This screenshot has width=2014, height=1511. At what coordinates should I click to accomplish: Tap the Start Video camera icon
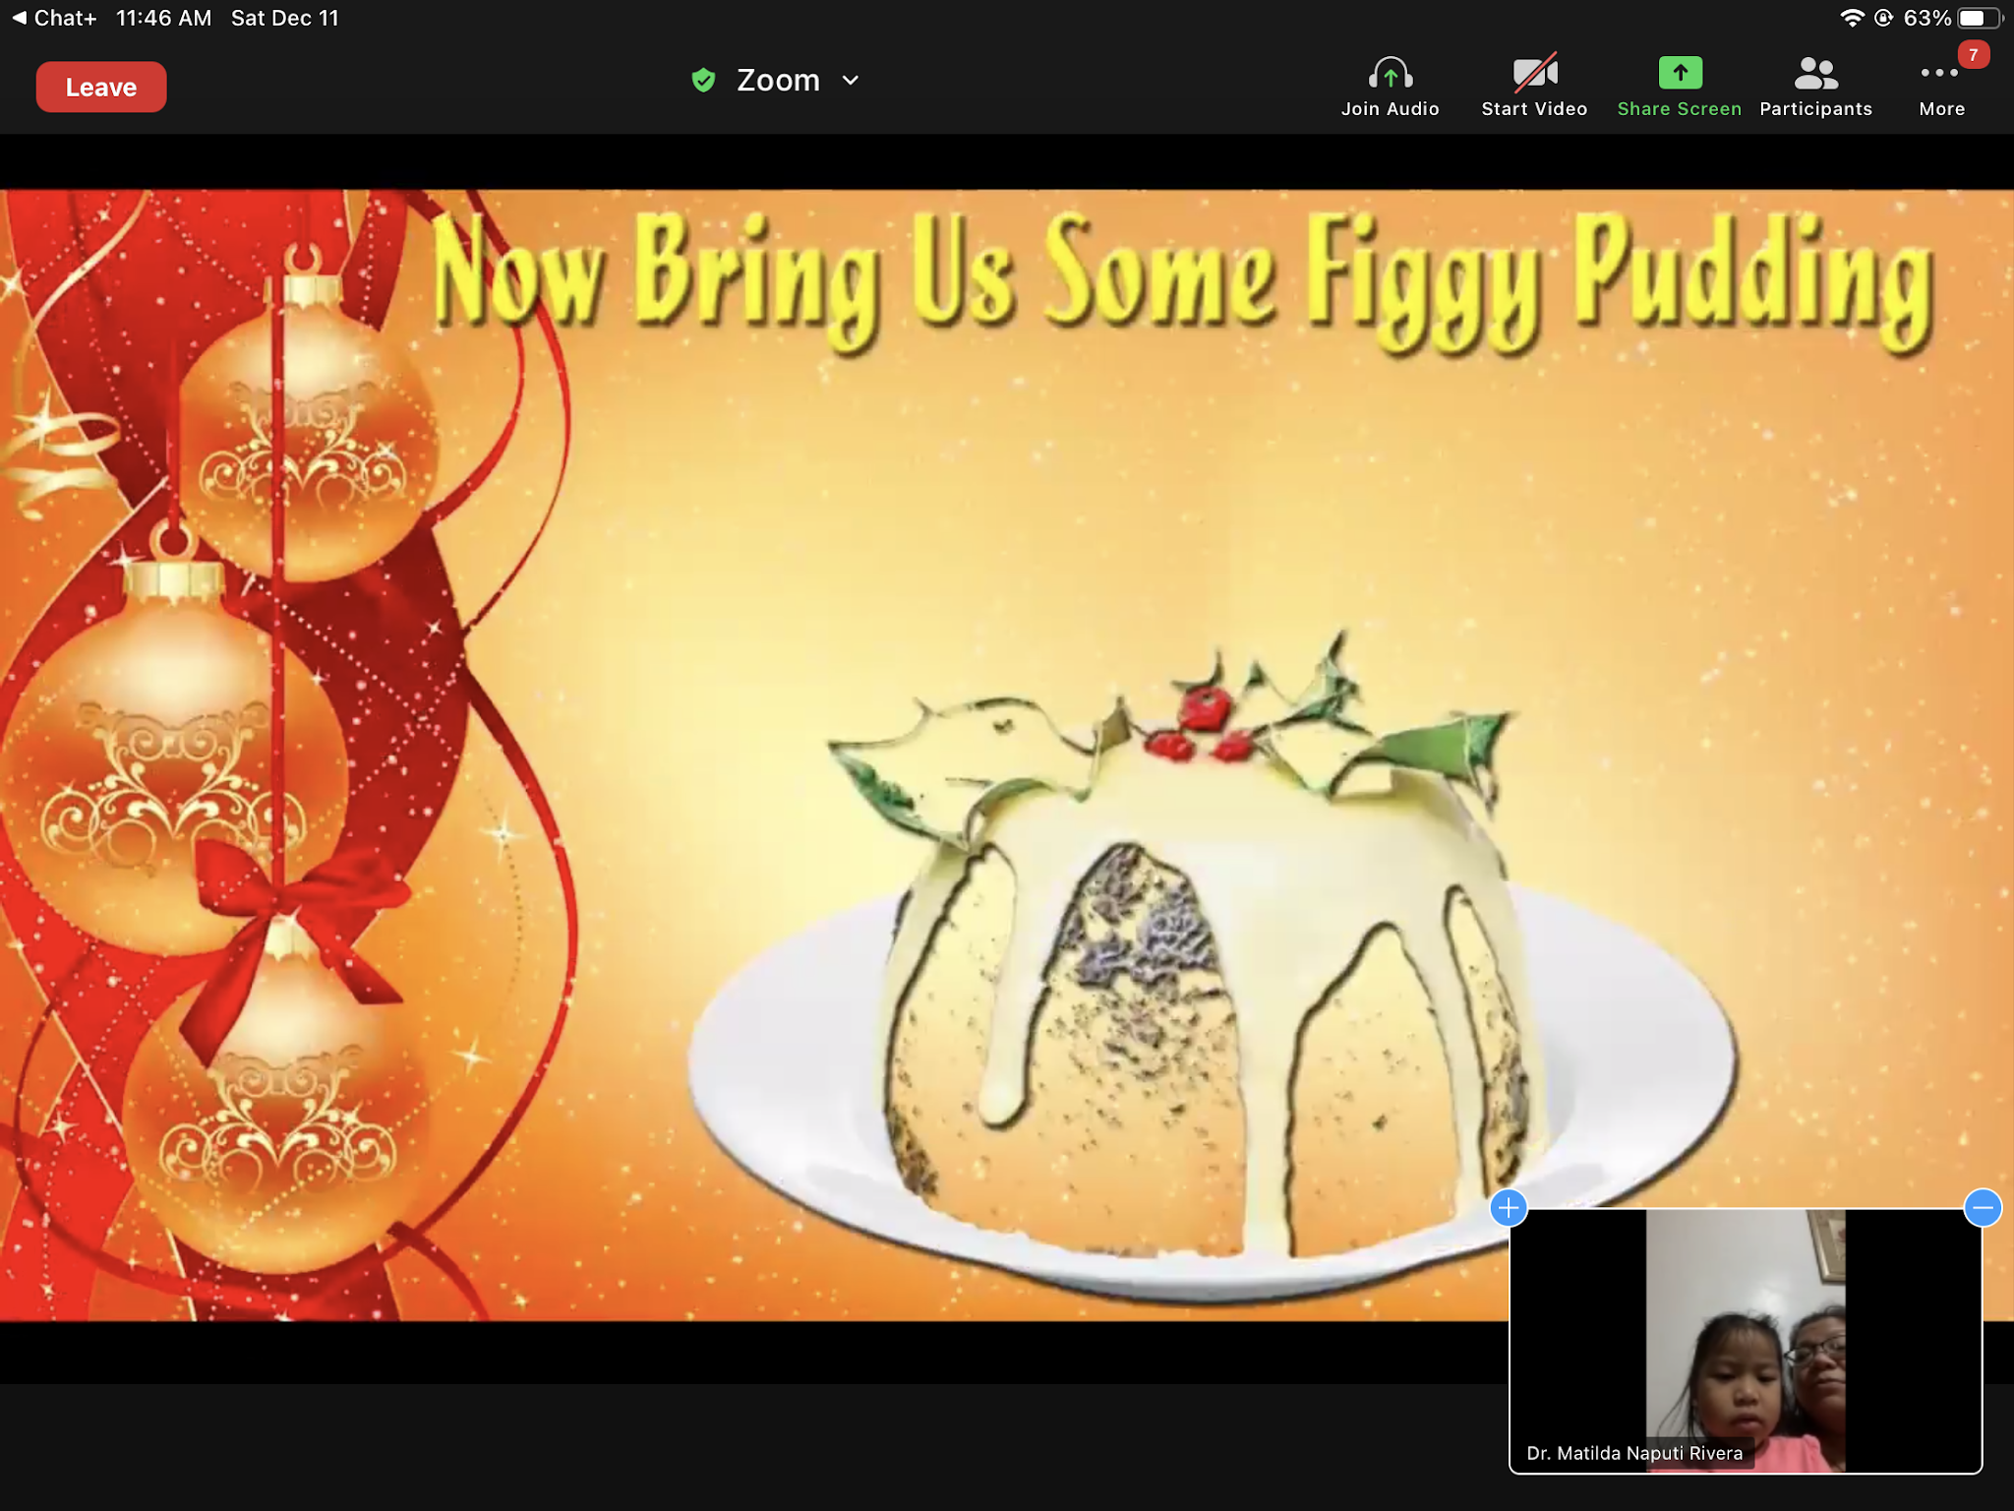click(1534, 73)
